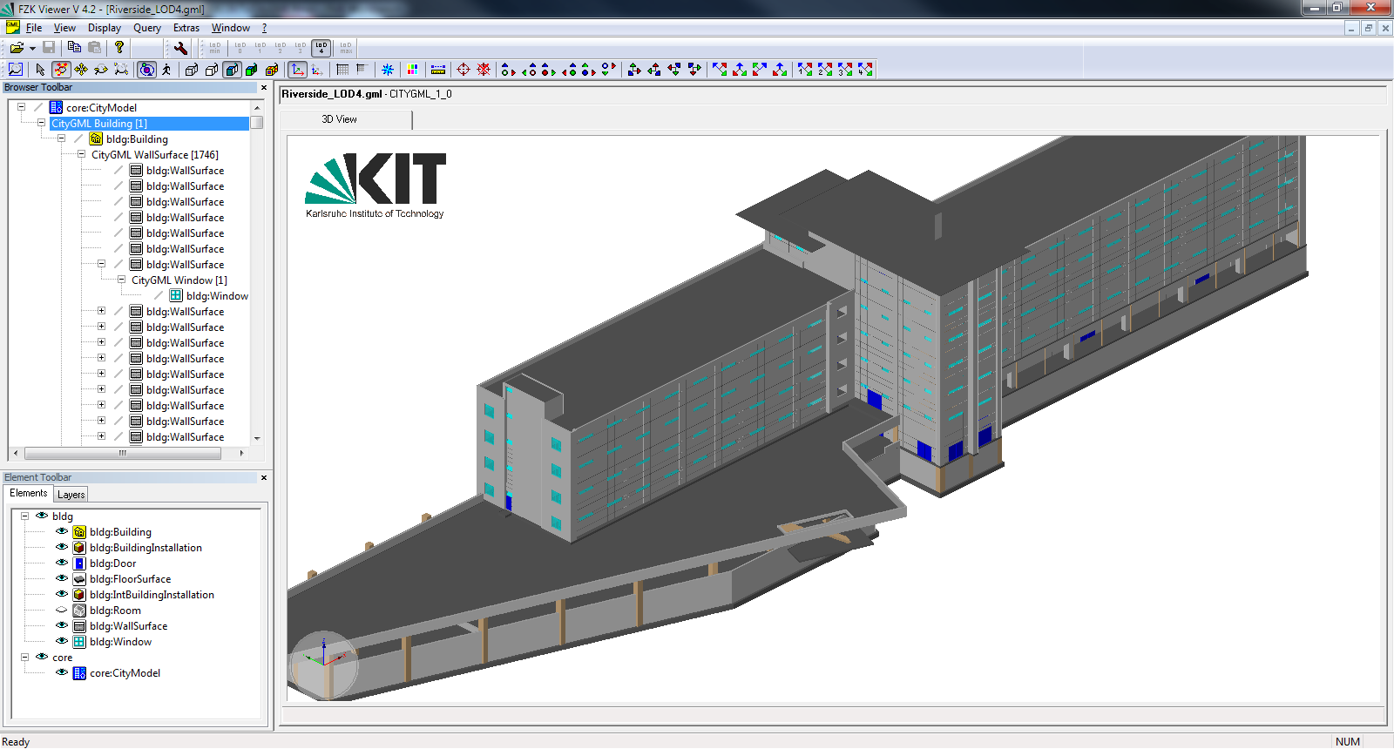
Task: Activate the ruler measurement tool
Action: point(438,70)
